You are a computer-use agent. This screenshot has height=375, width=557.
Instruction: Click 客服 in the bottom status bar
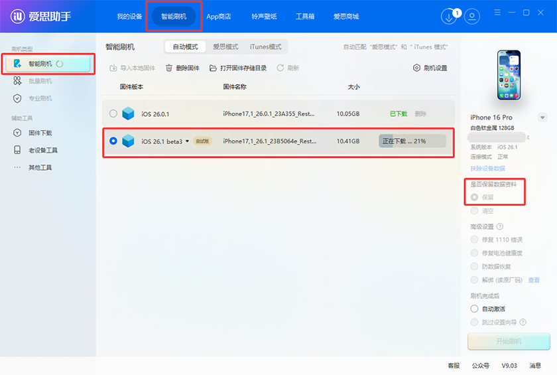454,366
